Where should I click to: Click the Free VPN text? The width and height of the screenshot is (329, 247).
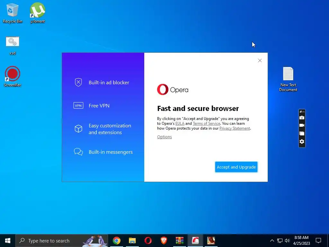pyautogui.click(x=99, y=105)
